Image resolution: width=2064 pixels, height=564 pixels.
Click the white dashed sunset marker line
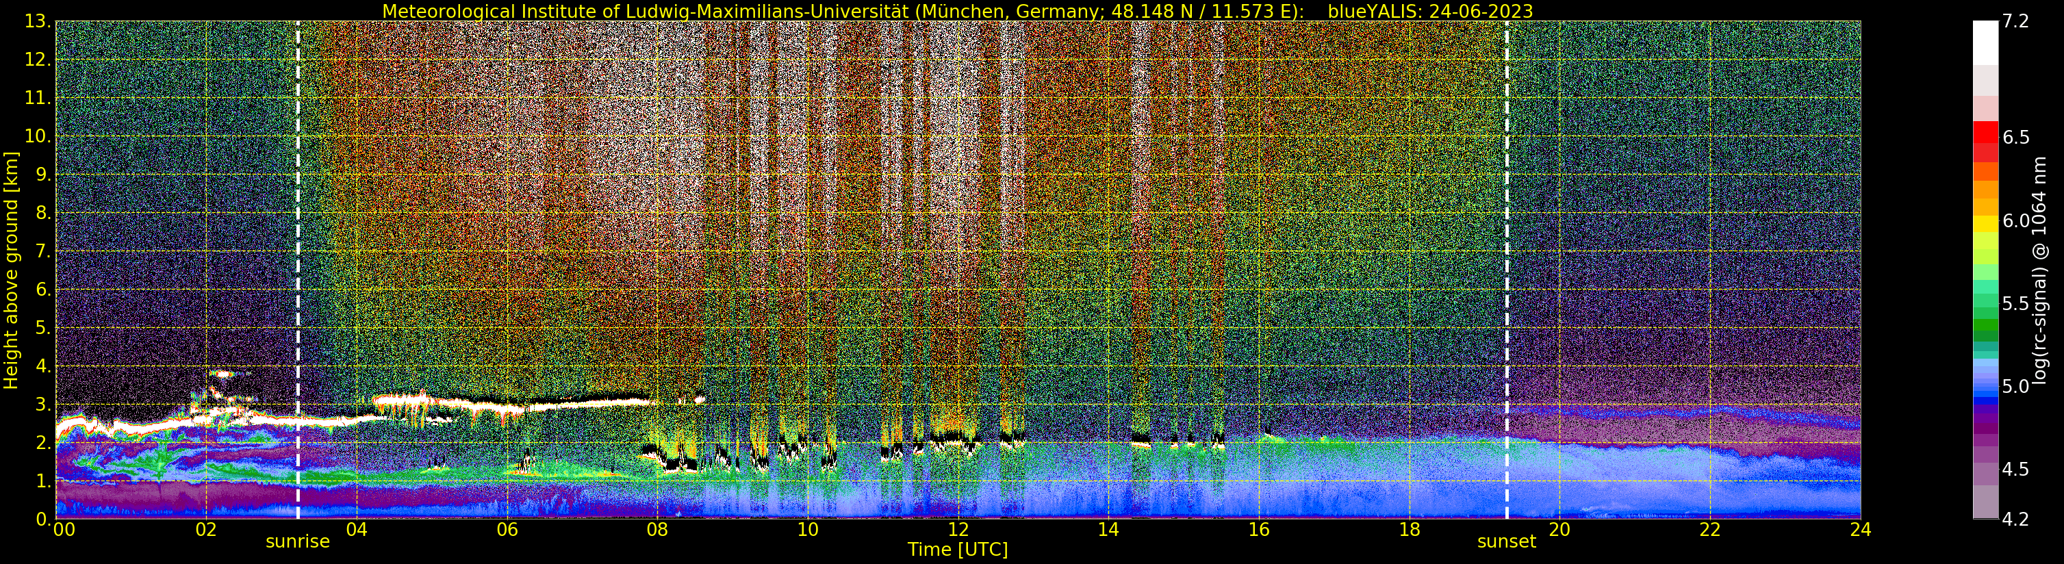(1507, 270)
